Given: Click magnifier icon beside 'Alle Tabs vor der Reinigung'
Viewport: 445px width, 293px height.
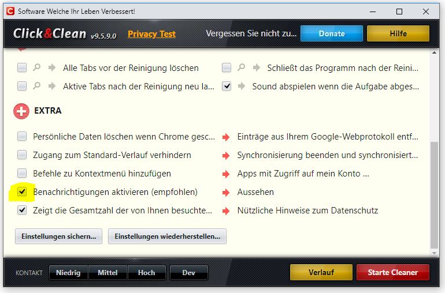Looking at the screenshot, I should pyautogui.click(x=36, y=67).
